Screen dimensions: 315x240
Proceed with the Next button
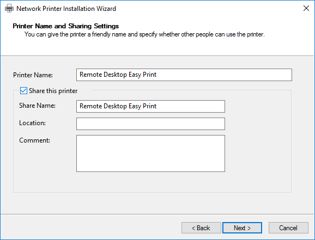(x=242, y=228)
